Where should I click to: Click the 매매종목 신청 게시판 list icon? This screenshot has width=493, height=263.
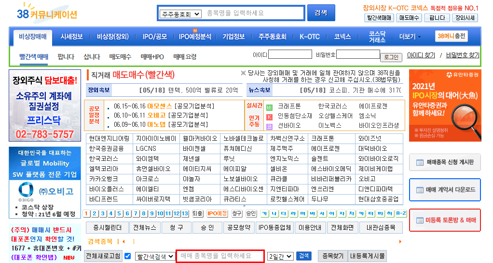pos(420,163)
